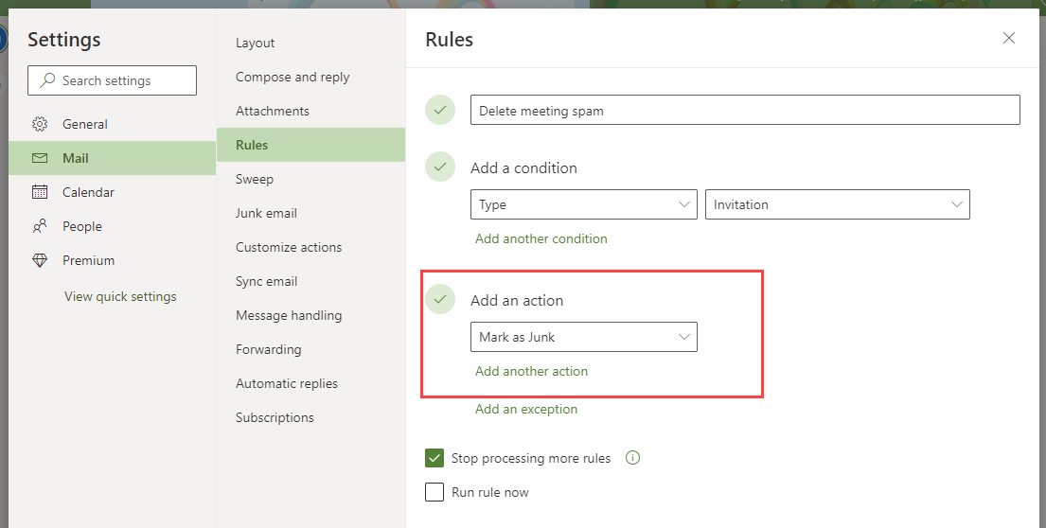Viewport: 1046px width, 528px height.
Task: Click Add another condition link
Action: click(x=541, y=238)
